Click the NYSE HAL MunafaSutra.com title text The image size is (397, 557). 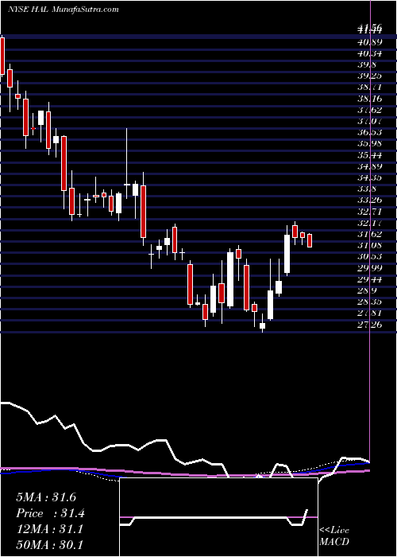[63, 10]
